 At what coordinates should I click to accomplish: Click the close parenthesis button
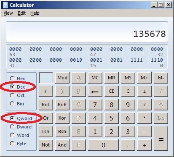(62, 91)
